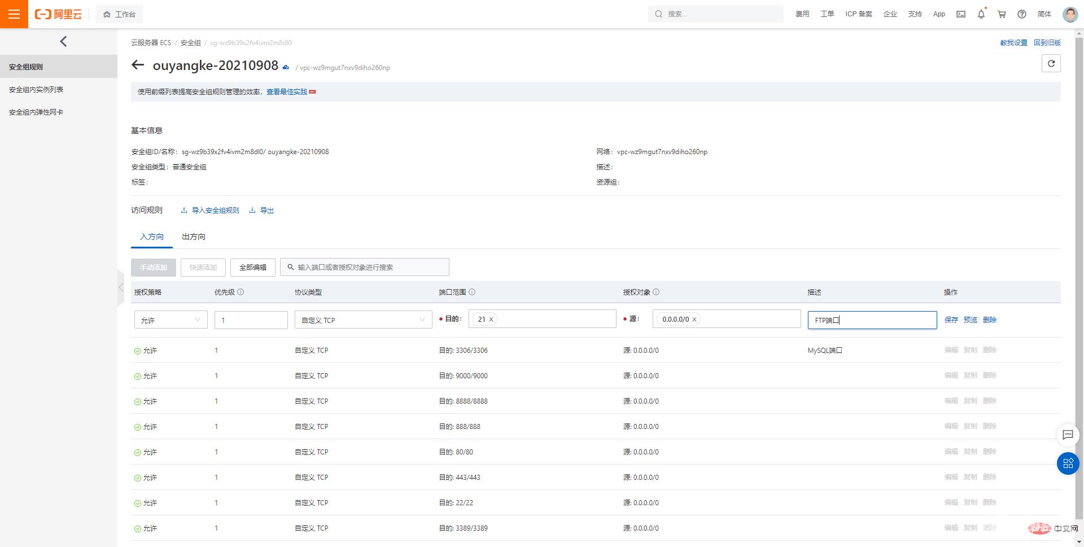Open the Cloud Shell terminal icon

pos(961,14)
